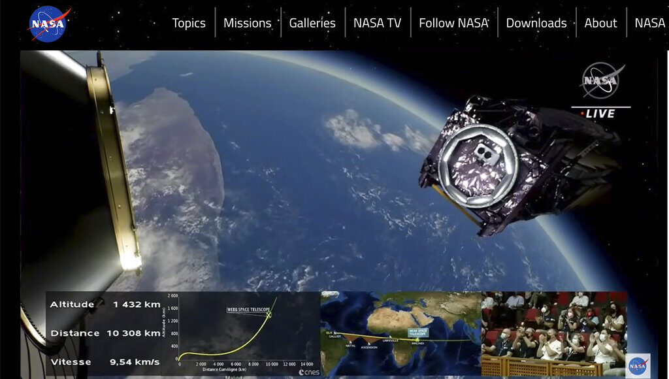Open the NASA TV page
The height and width of the screenshot is (379, 669).
[377, 23]
